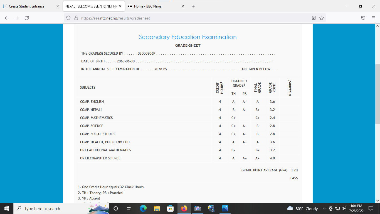
Task: Open the Firefox application menu
Action: point(373,18)
